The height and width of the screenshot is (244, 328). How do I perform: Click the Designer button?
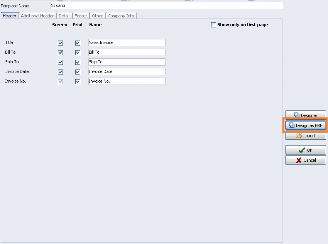click(x=305, y=115)
